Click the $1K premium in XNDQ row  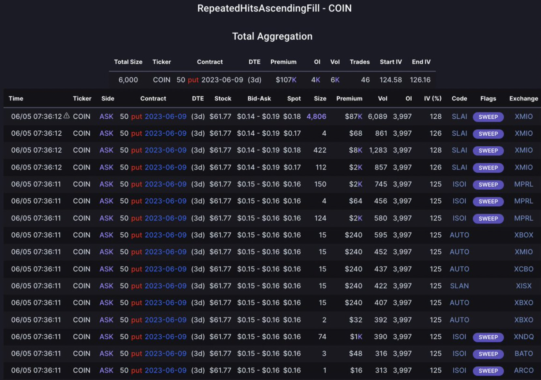[356, 337]
